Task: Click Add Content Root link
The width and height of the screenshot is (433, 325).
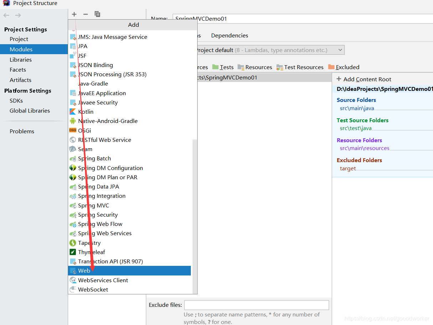Action: coord(364,79)
